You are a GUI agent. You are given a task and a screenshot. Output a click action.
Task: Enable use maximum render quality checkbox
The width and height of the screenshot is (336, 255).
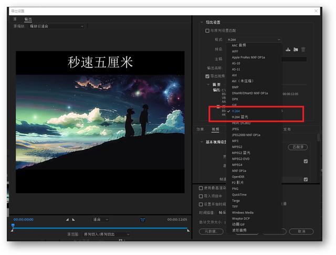tap(201, 188)
